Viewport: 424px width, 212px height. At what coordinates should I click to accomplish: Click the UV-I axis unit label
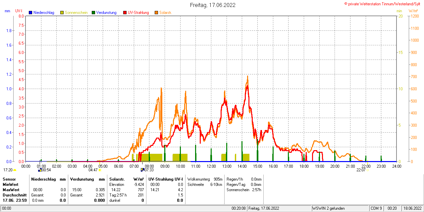point(19,11)
